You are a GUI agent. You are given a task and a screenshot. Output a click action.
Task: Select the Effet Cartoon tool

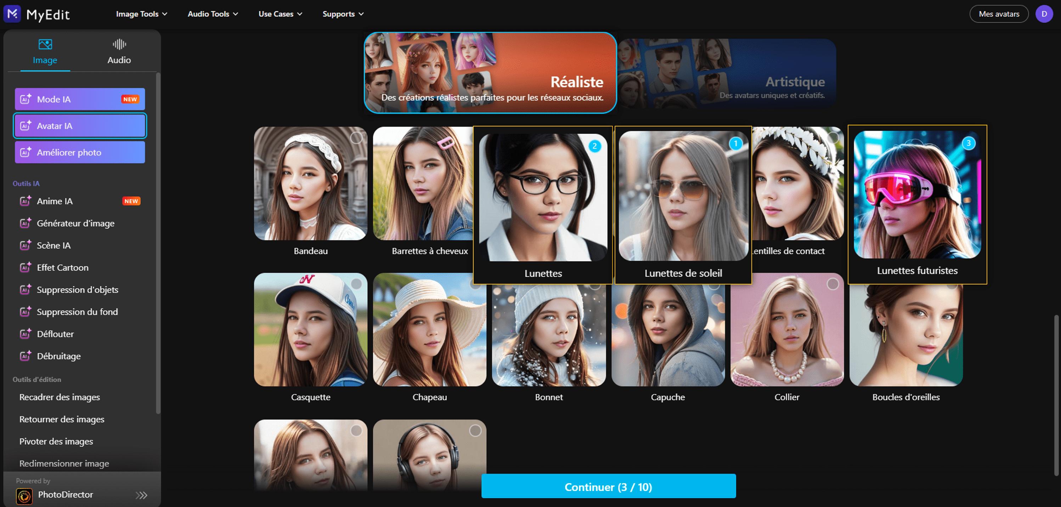[63, 267]
